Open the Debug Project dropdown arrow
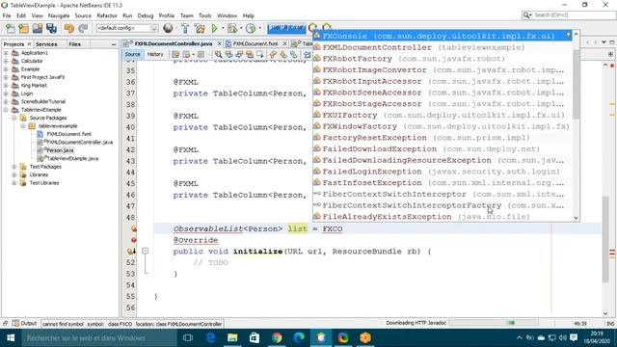This screenshot has height=347, width=617. [x=241, y=28]
